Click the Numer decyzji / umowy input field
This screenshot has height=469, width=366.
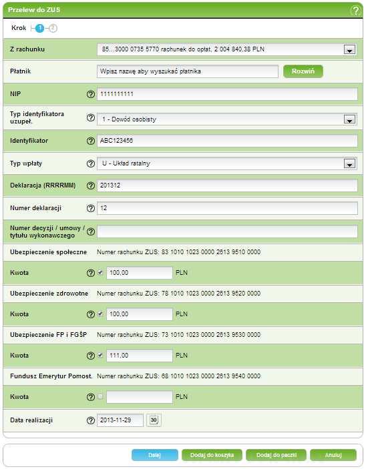(227, 231)
